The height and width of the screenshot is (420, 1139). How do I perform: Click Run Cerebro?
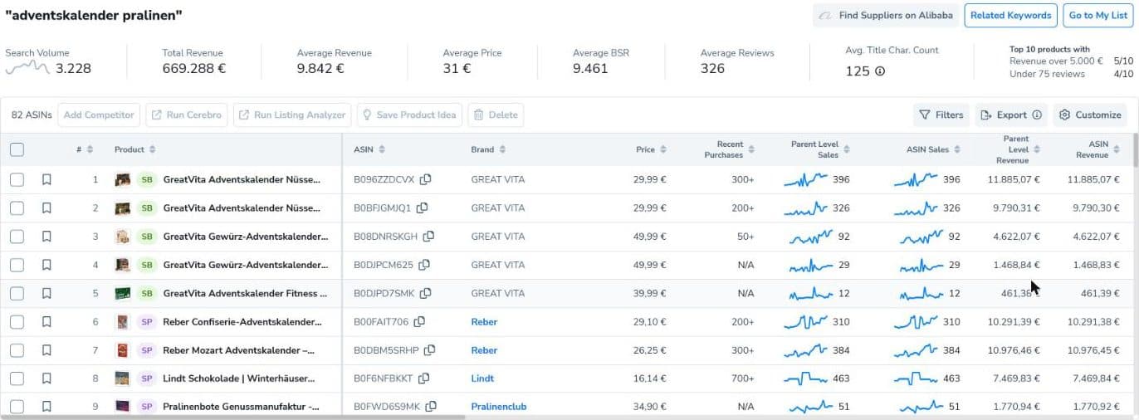point(188,115)
